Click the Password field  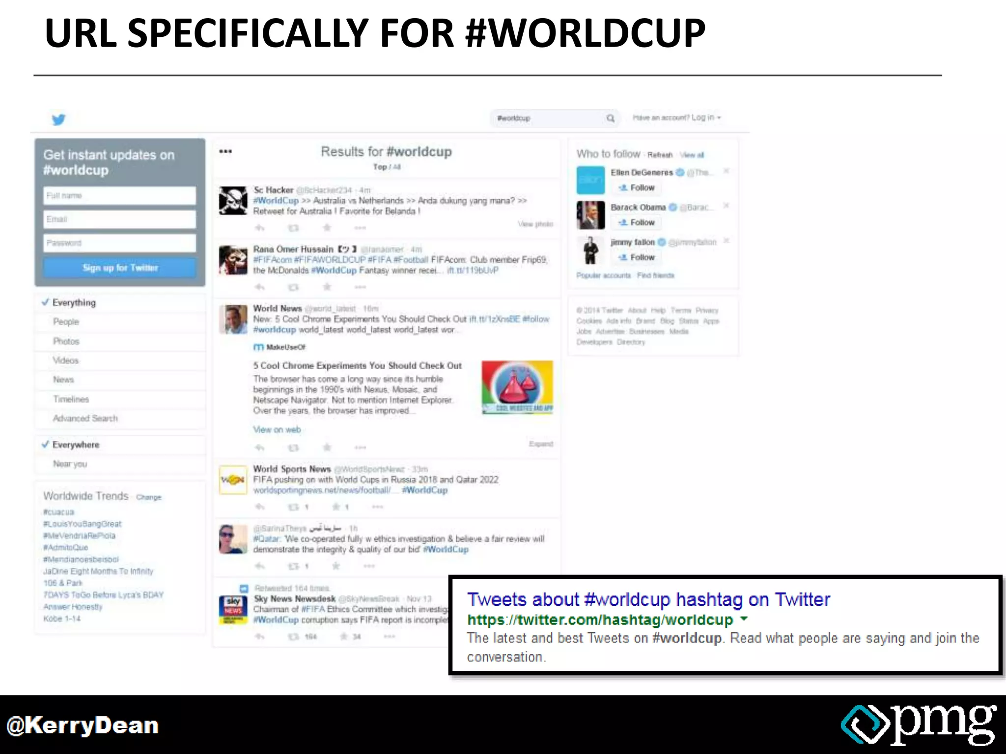pos(120,243)
